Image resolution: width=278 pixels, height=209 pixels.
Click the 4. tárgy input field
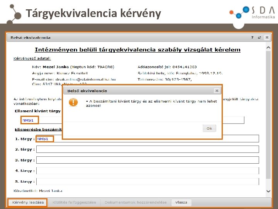tap(147, 171)
